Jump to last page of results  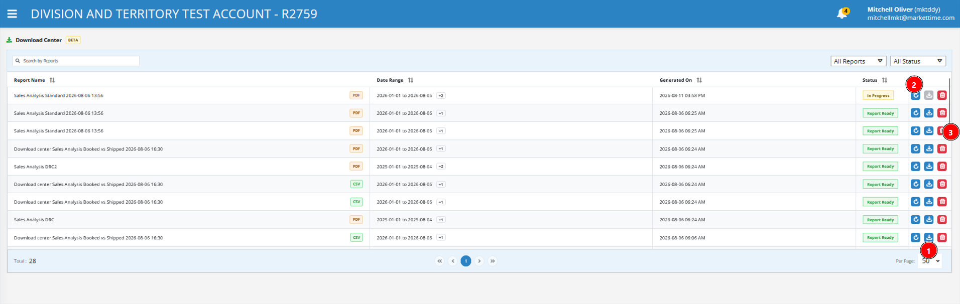click(493, 261)
